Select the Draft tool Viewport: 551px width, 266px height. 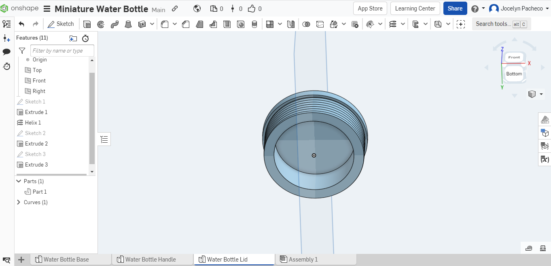click(x=199, y=24)
